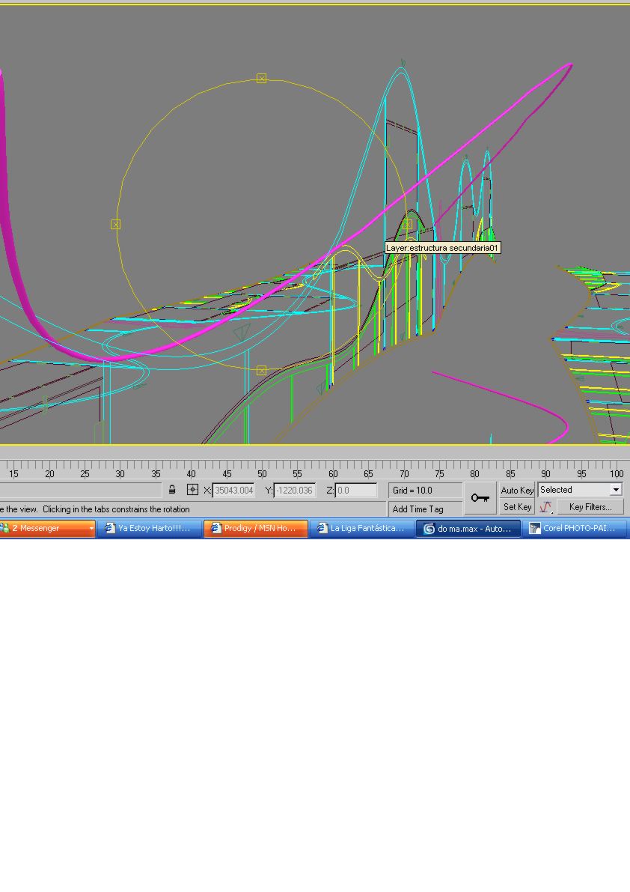Switch to La Liga Fantástica taskbar window

(x=362, y=529)
